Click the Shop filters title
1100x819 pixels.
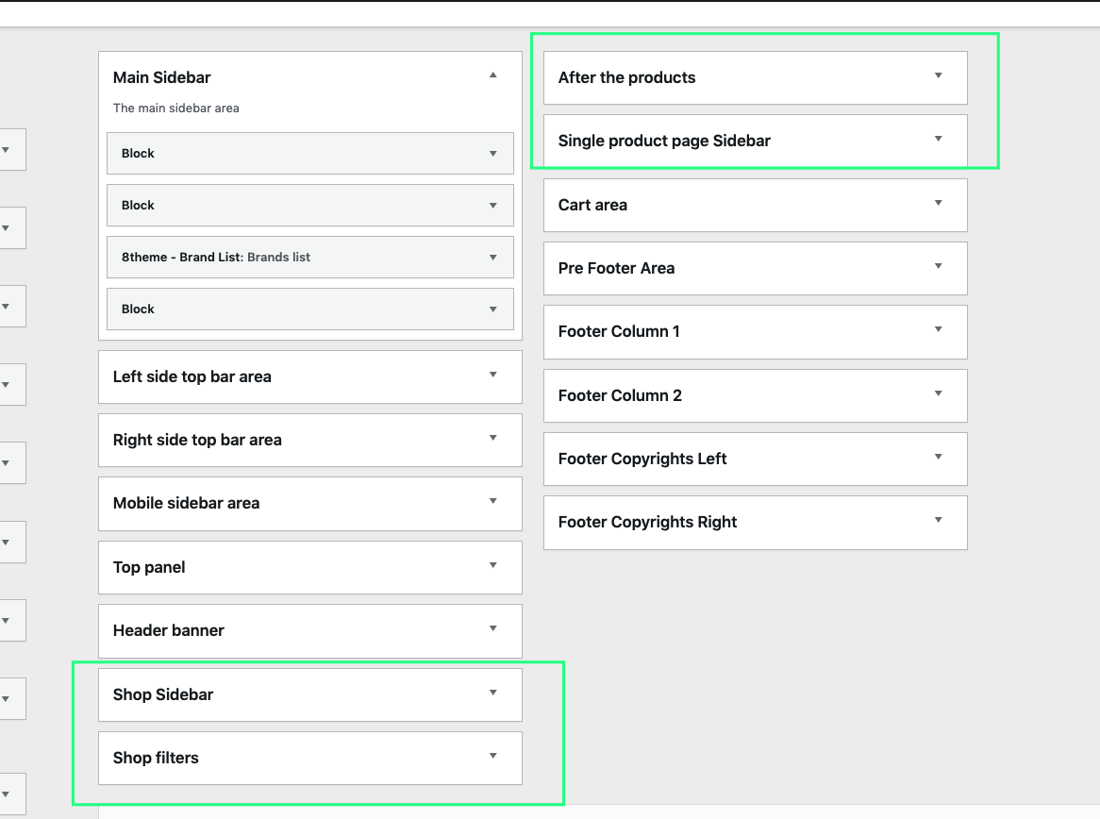coord(156,758)
